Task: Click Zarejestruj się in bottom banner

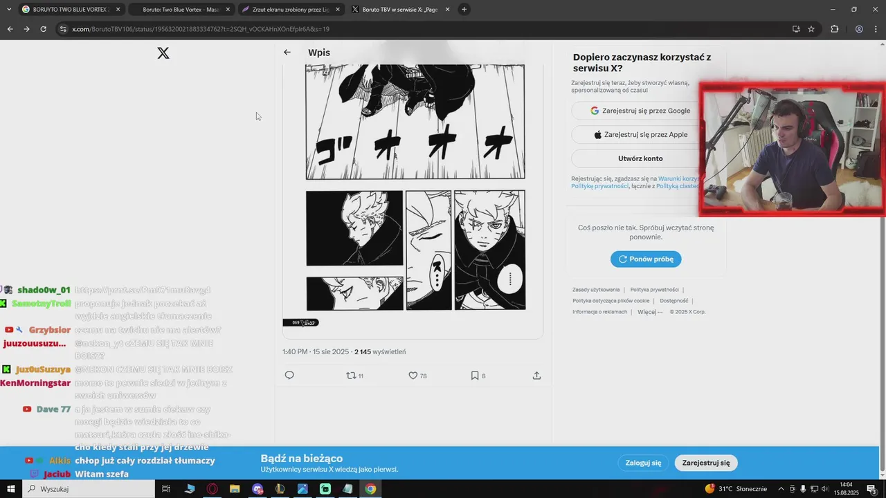Action: tap(706, 463)
